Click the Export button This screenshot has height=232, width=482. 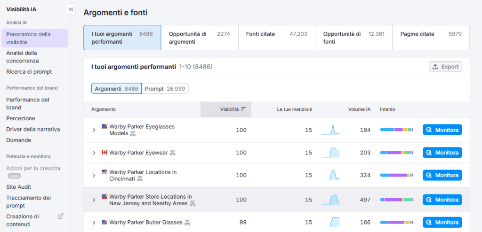coord(445,67)
